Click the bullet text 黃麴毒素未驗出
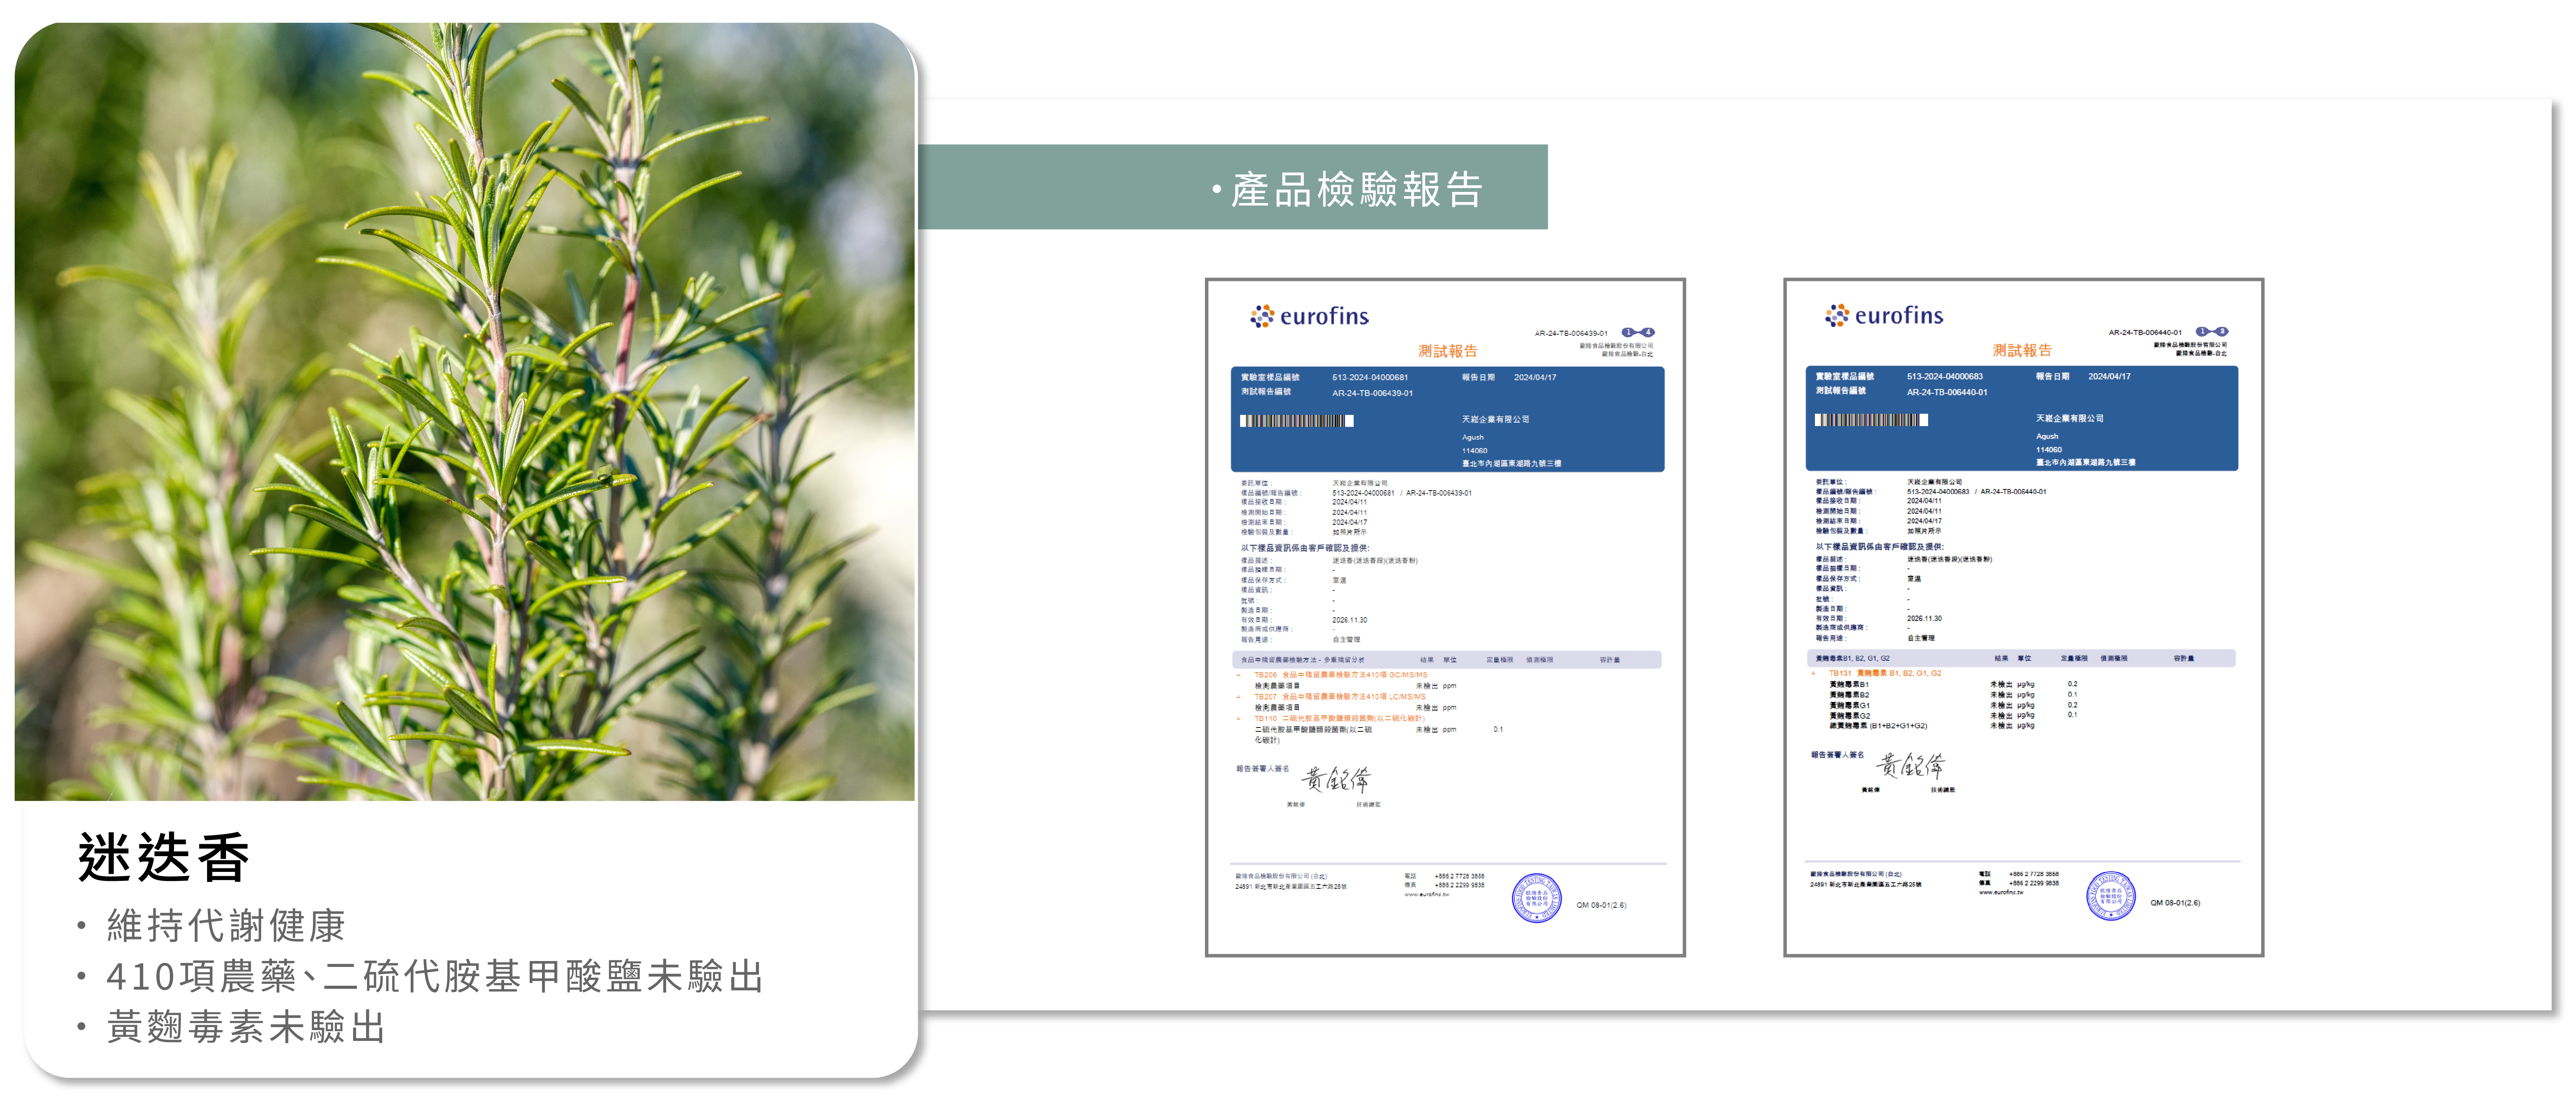Screen dimensions: 2576x1110 246,1027
